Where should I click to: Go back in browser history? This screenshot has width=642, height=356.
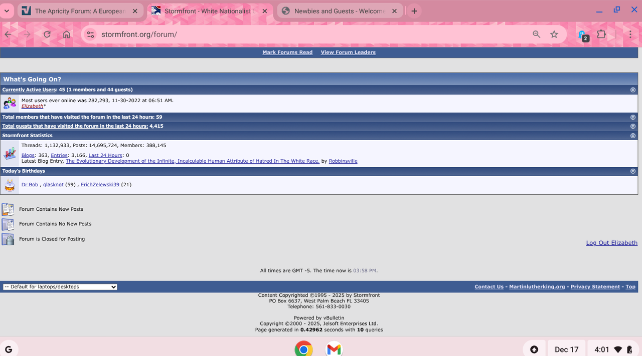point(8,34)
